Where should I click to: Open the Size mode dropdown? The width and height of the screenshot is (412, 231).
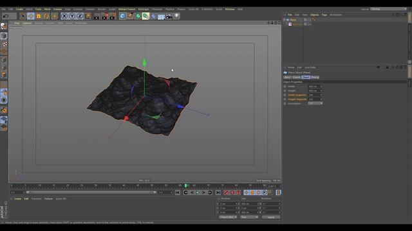(x=249, y=217)
